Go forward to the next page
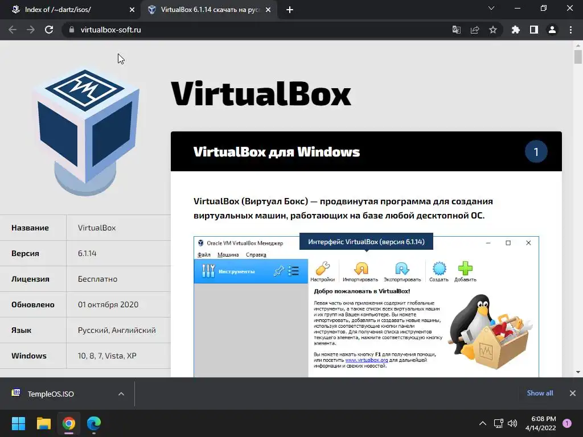Screen dimensions: 583x437 (x=31, y=30)
